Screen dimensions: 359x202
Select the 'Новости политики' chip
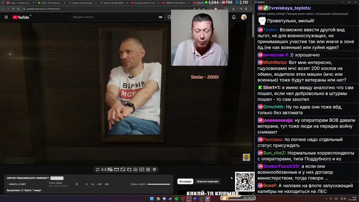[208, 182]
